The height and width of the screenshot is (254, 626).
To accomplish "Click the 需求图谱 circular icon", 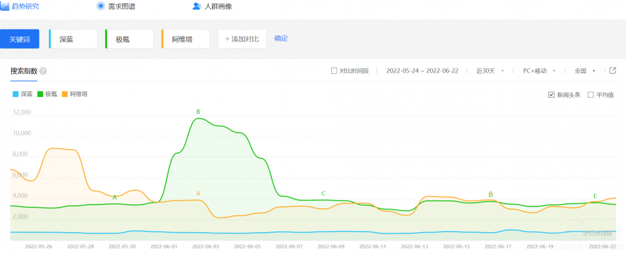I will (101, 6).
